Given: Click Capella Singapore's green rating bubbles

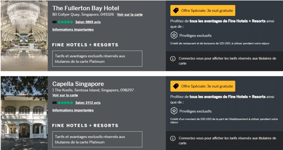Looking at the screenshot, I should point(65,103).
